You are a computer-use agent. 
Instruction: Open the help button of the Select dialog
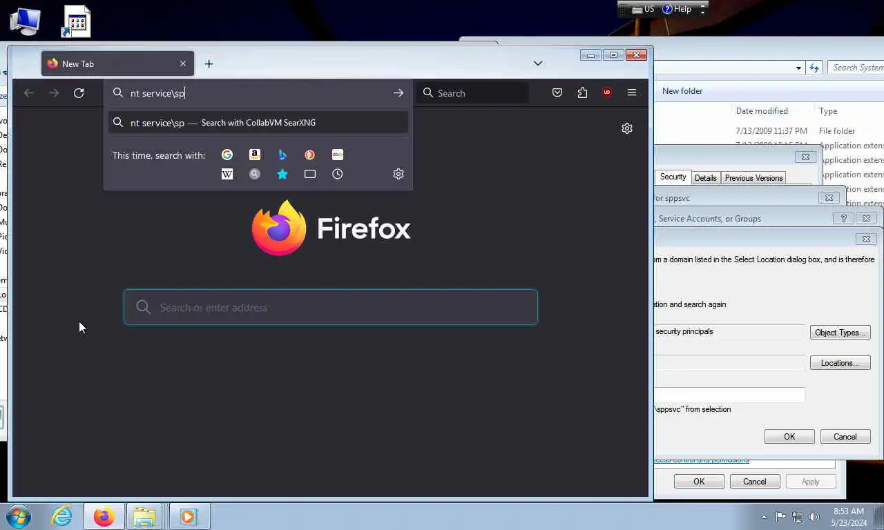(x=843, y=218)
